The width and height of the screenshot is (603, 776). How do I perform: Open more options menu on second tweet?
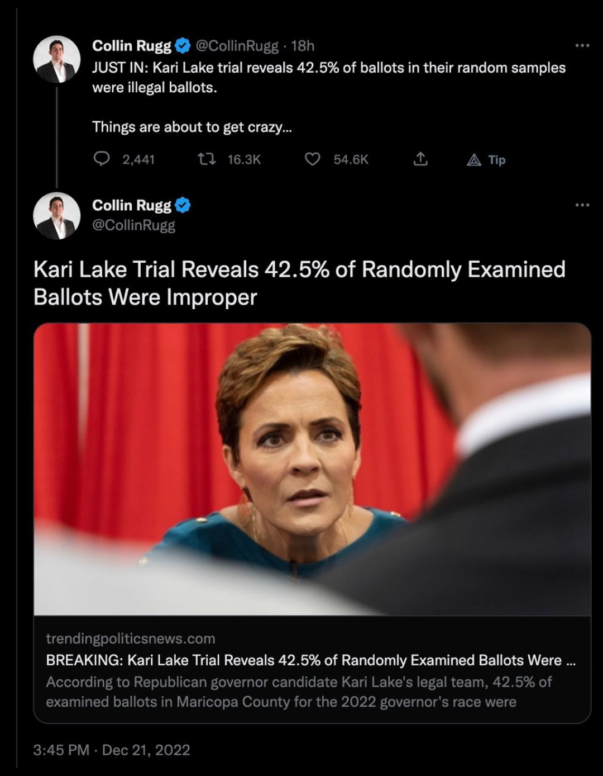(582, 205)
